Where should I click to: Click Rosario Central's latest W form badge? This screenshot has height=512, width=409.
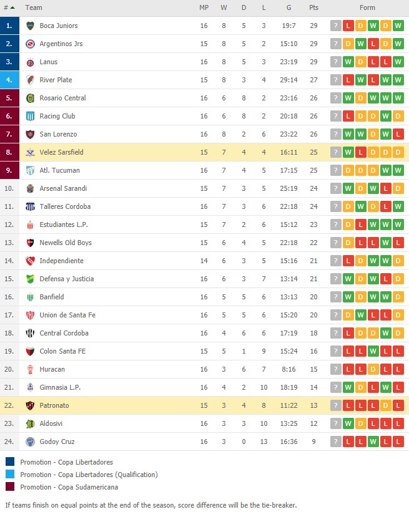point(398,98)
